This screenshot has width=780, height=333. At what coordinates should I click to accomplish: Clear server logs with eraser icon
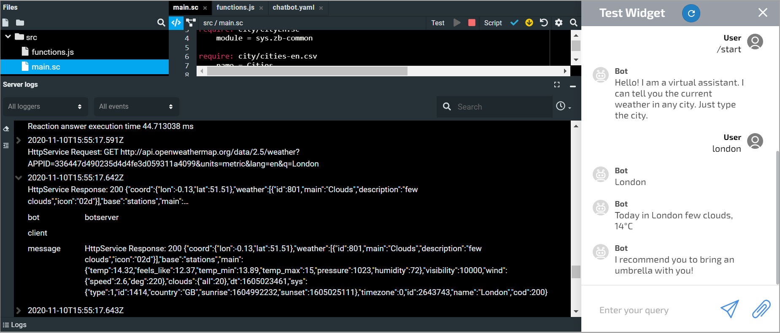coord(6,129)
